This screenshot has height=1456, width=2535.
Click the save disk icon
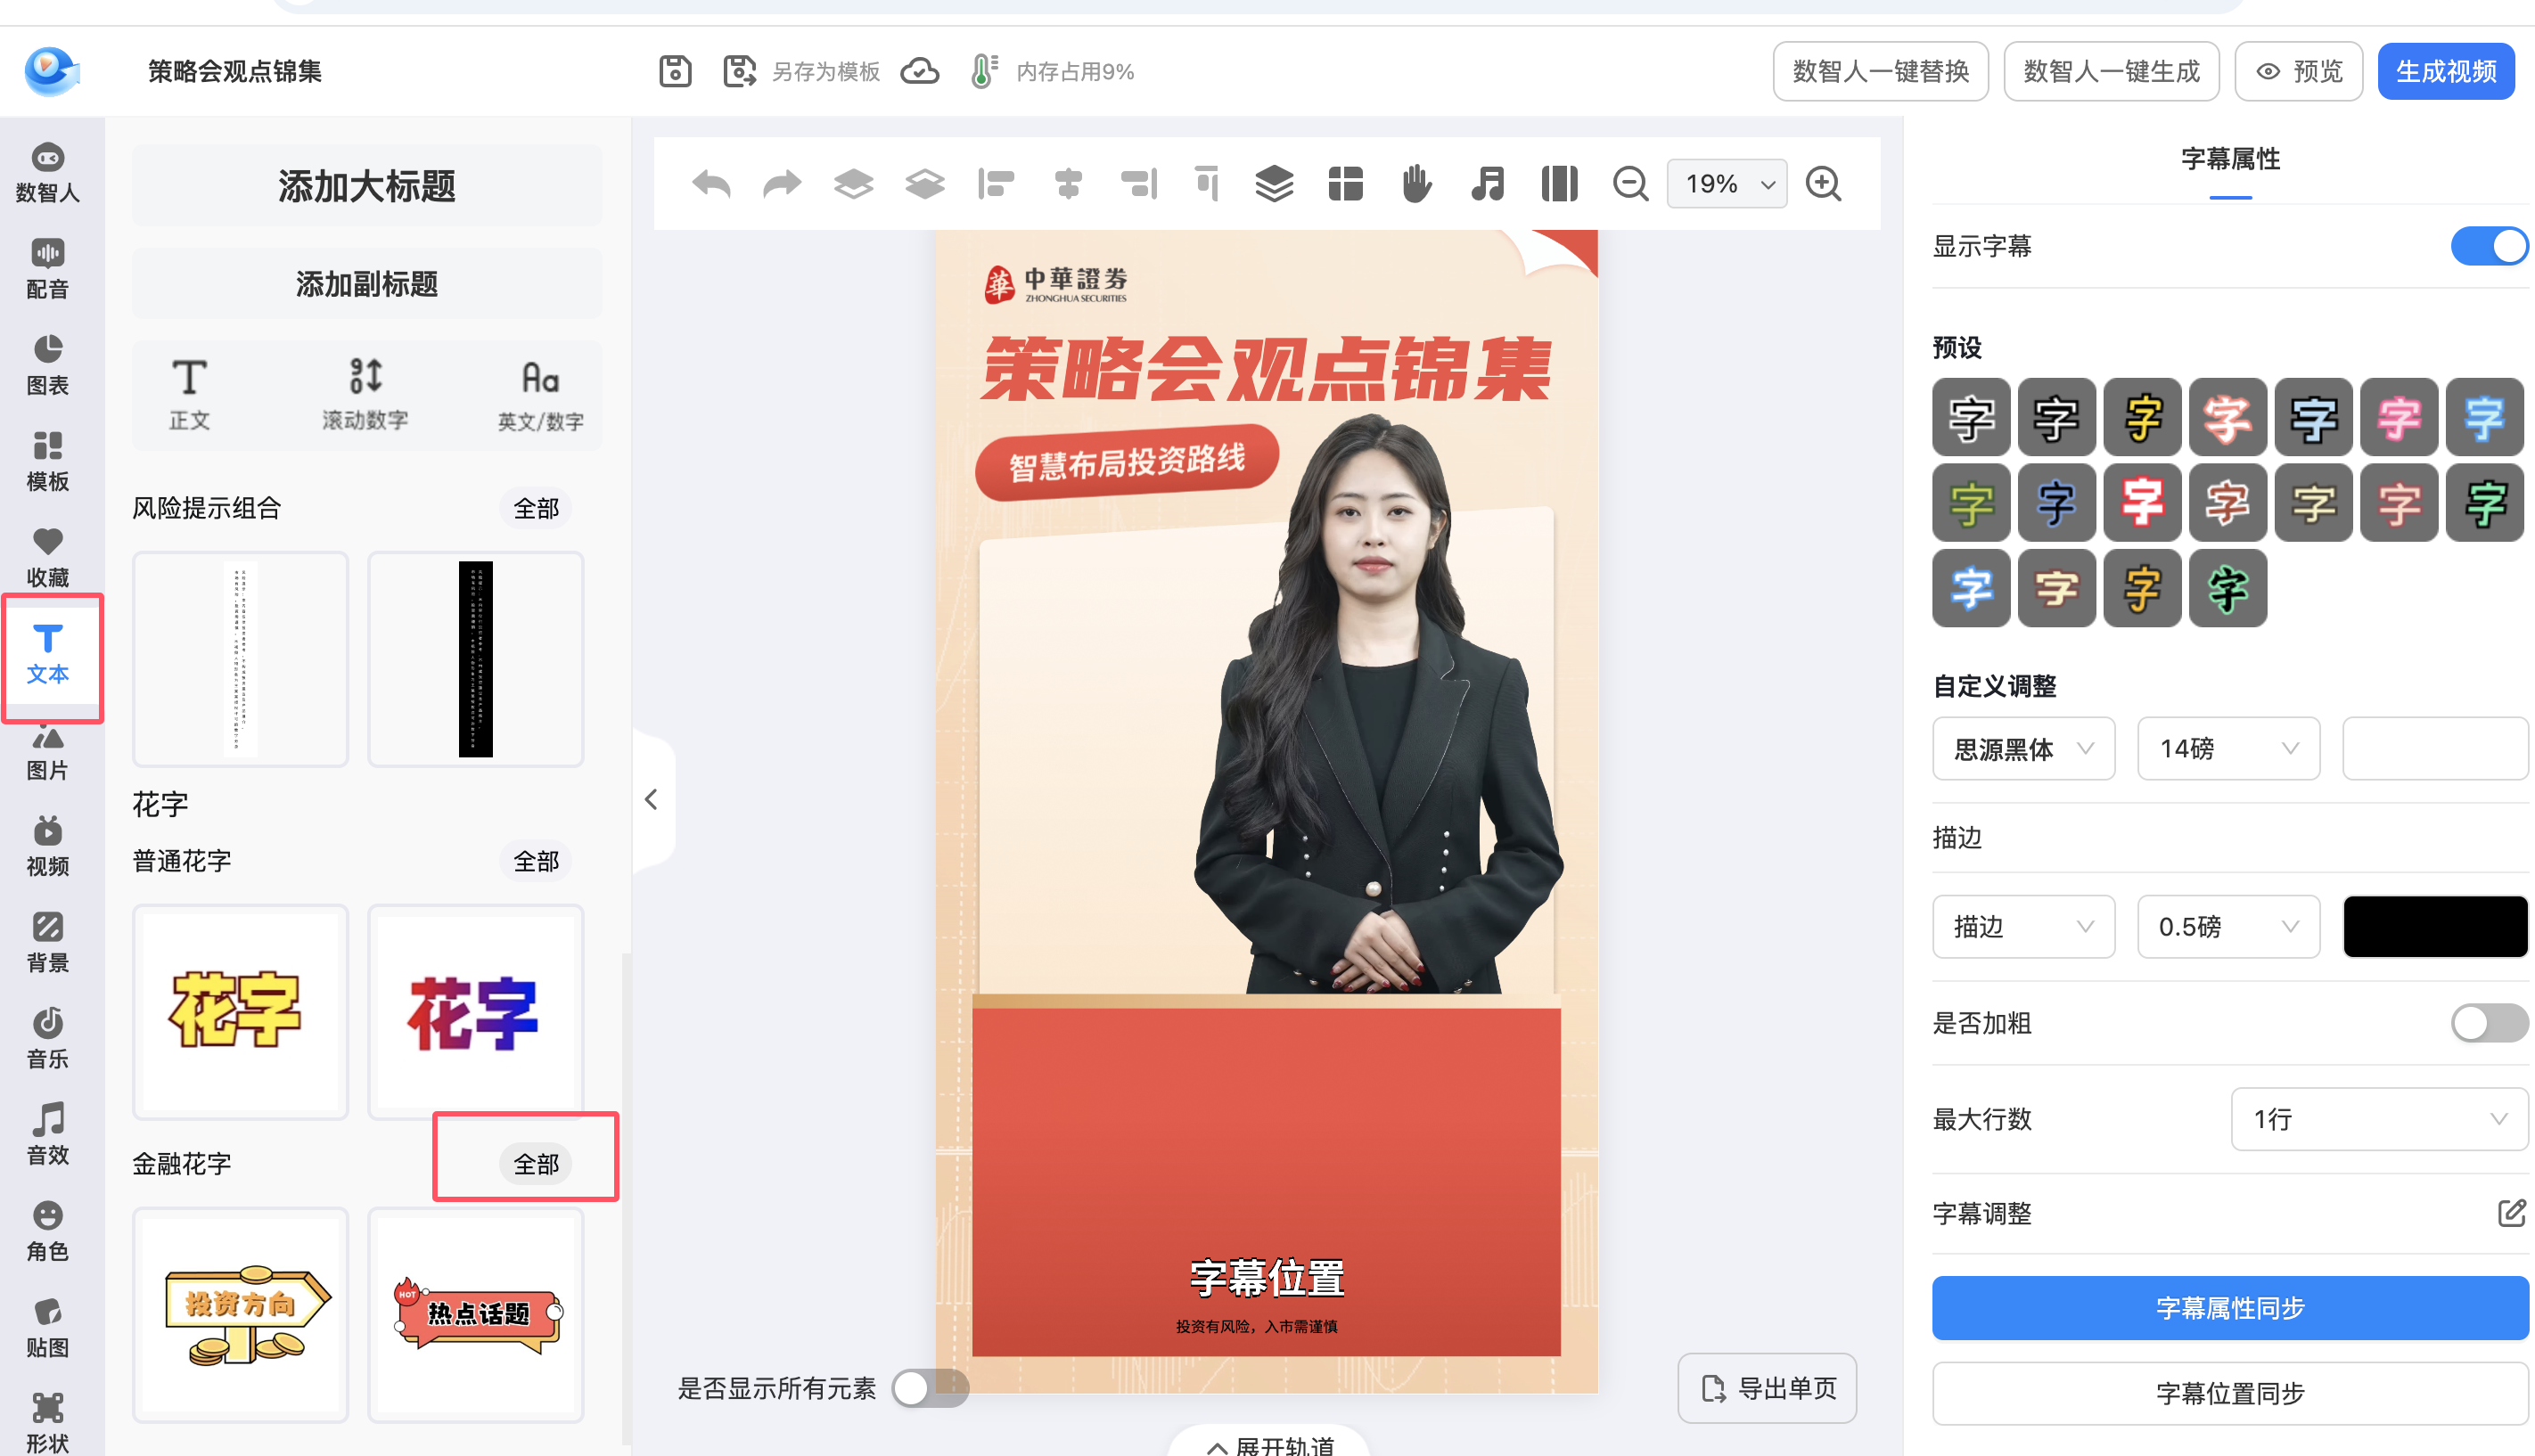[x=675, y=72]
